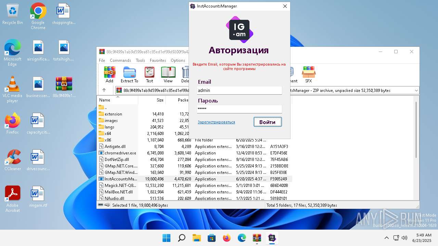Sort by Name column header in WinRAR
Image resolution: width=438 pixels, height=246 pixels.
point(117,100)
